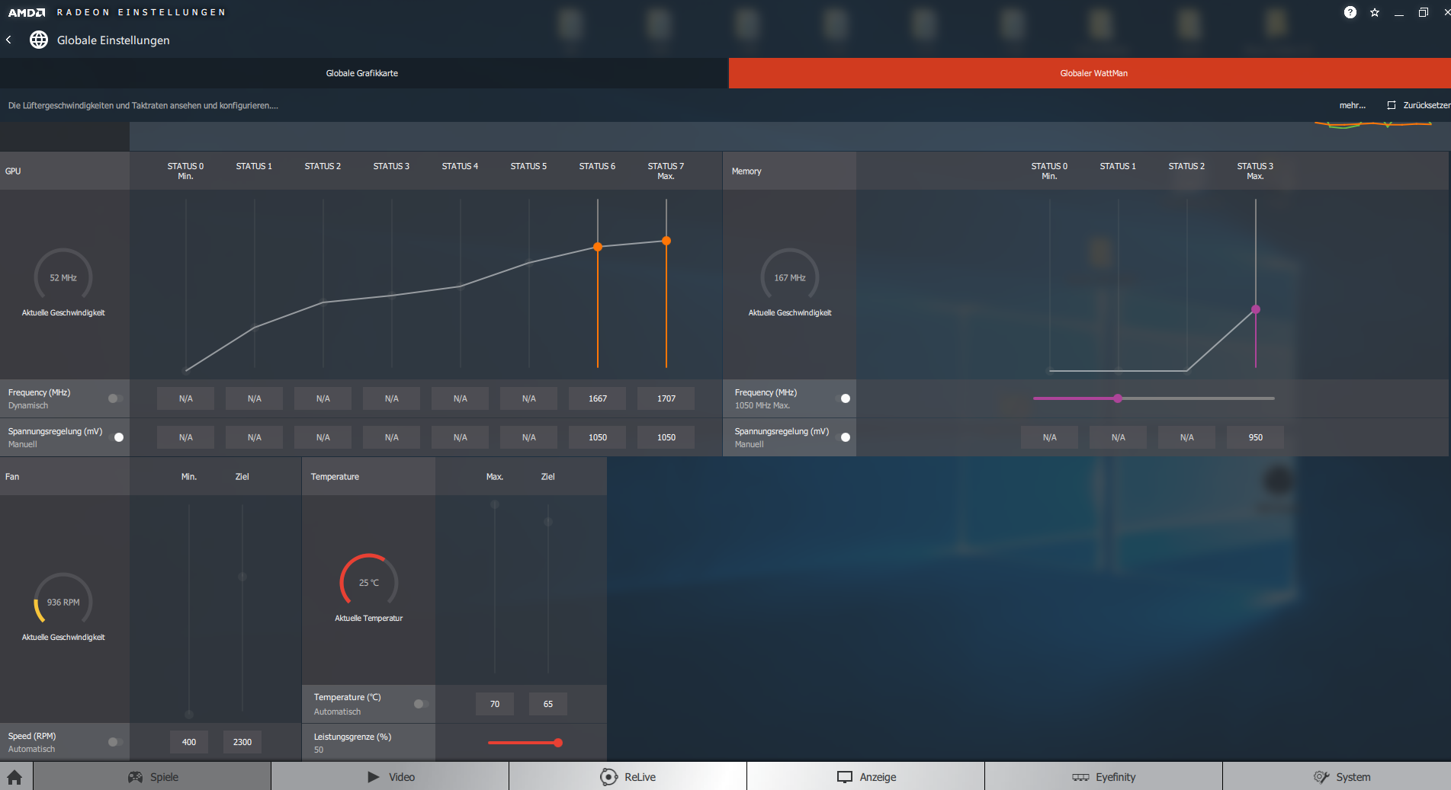Click the purple Memory Status 3 curve point
This screenshot has height=790, width=1451.
coord(1256,309)
